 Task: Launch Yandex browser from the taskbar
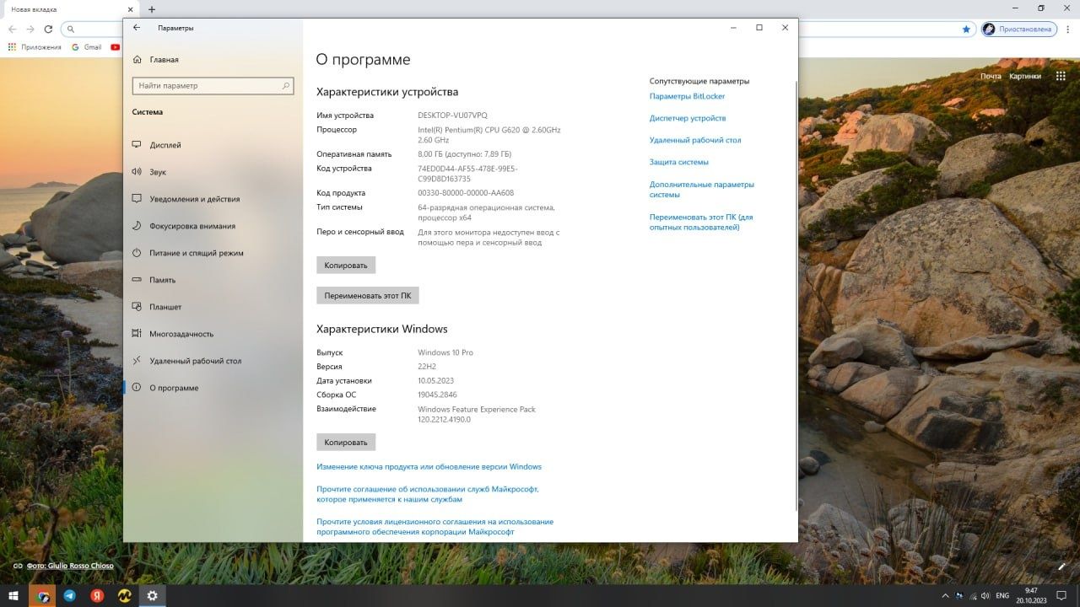point(97,595)
